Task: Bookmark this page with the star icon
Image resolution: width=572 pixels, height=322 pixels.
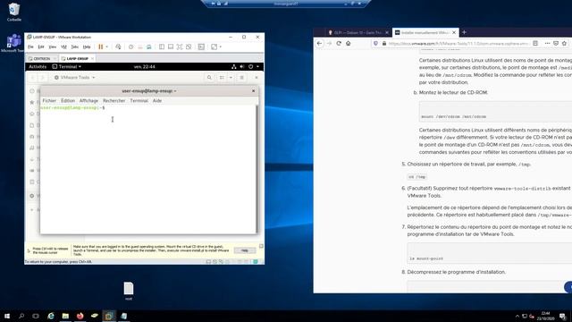Action: click(x=564, y=43)
